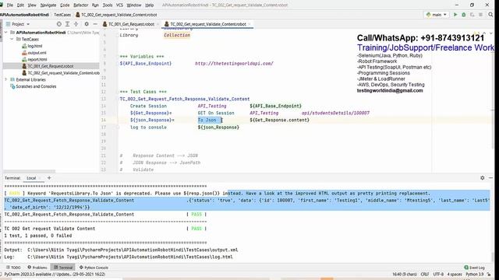Open Search Everywhere magnifier icon
The image size is (499, 280).
[x=490, y=15]
